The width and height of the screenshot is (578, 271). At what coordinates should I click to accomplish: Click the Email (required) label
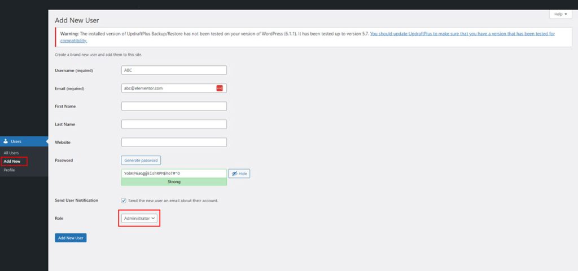pyautogui.click(x=69, y=88)
